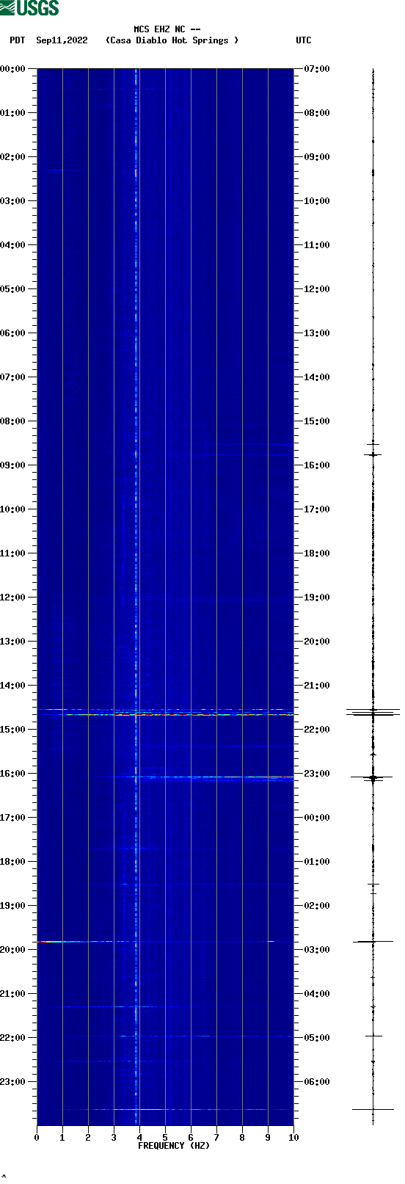Click frequency axis tick label 4
Viewport: 405px width, 1184px height.
pos(139,1138)
